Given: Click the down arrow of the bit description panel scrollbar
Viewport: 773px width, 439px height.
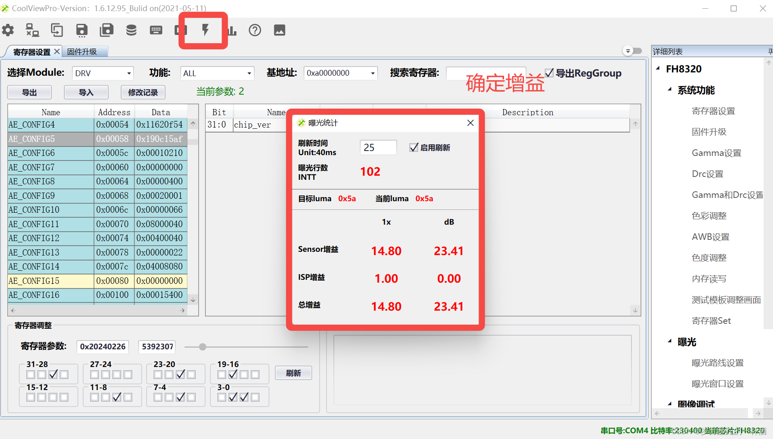Looking at the screenshot, I should 635,310.
